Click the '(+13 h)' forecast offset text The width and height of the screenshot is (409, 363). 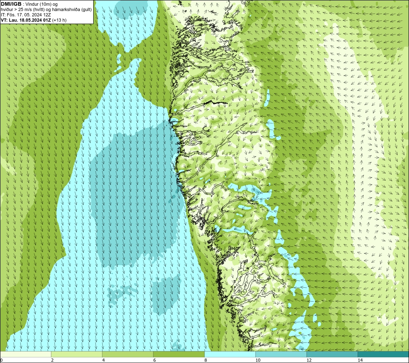pos(59,20)
